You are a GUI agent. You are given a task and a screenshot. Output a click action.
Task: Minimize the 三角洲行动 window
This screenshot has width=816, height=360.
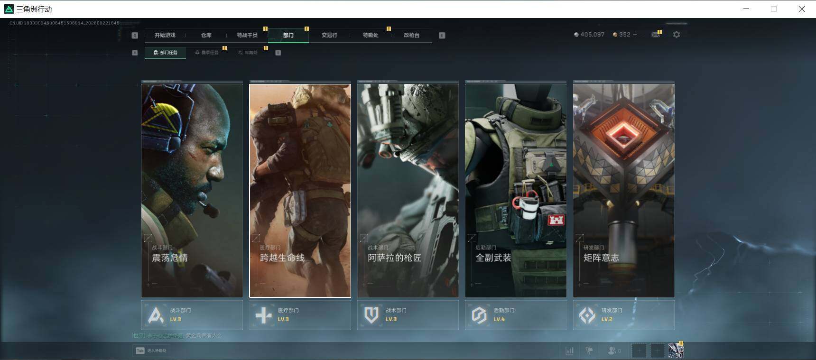pyautogui.click(x=746, y=9)
